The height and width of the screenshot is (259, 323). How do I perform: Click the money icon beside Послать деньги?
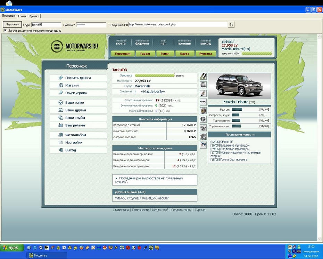point(60,78)
